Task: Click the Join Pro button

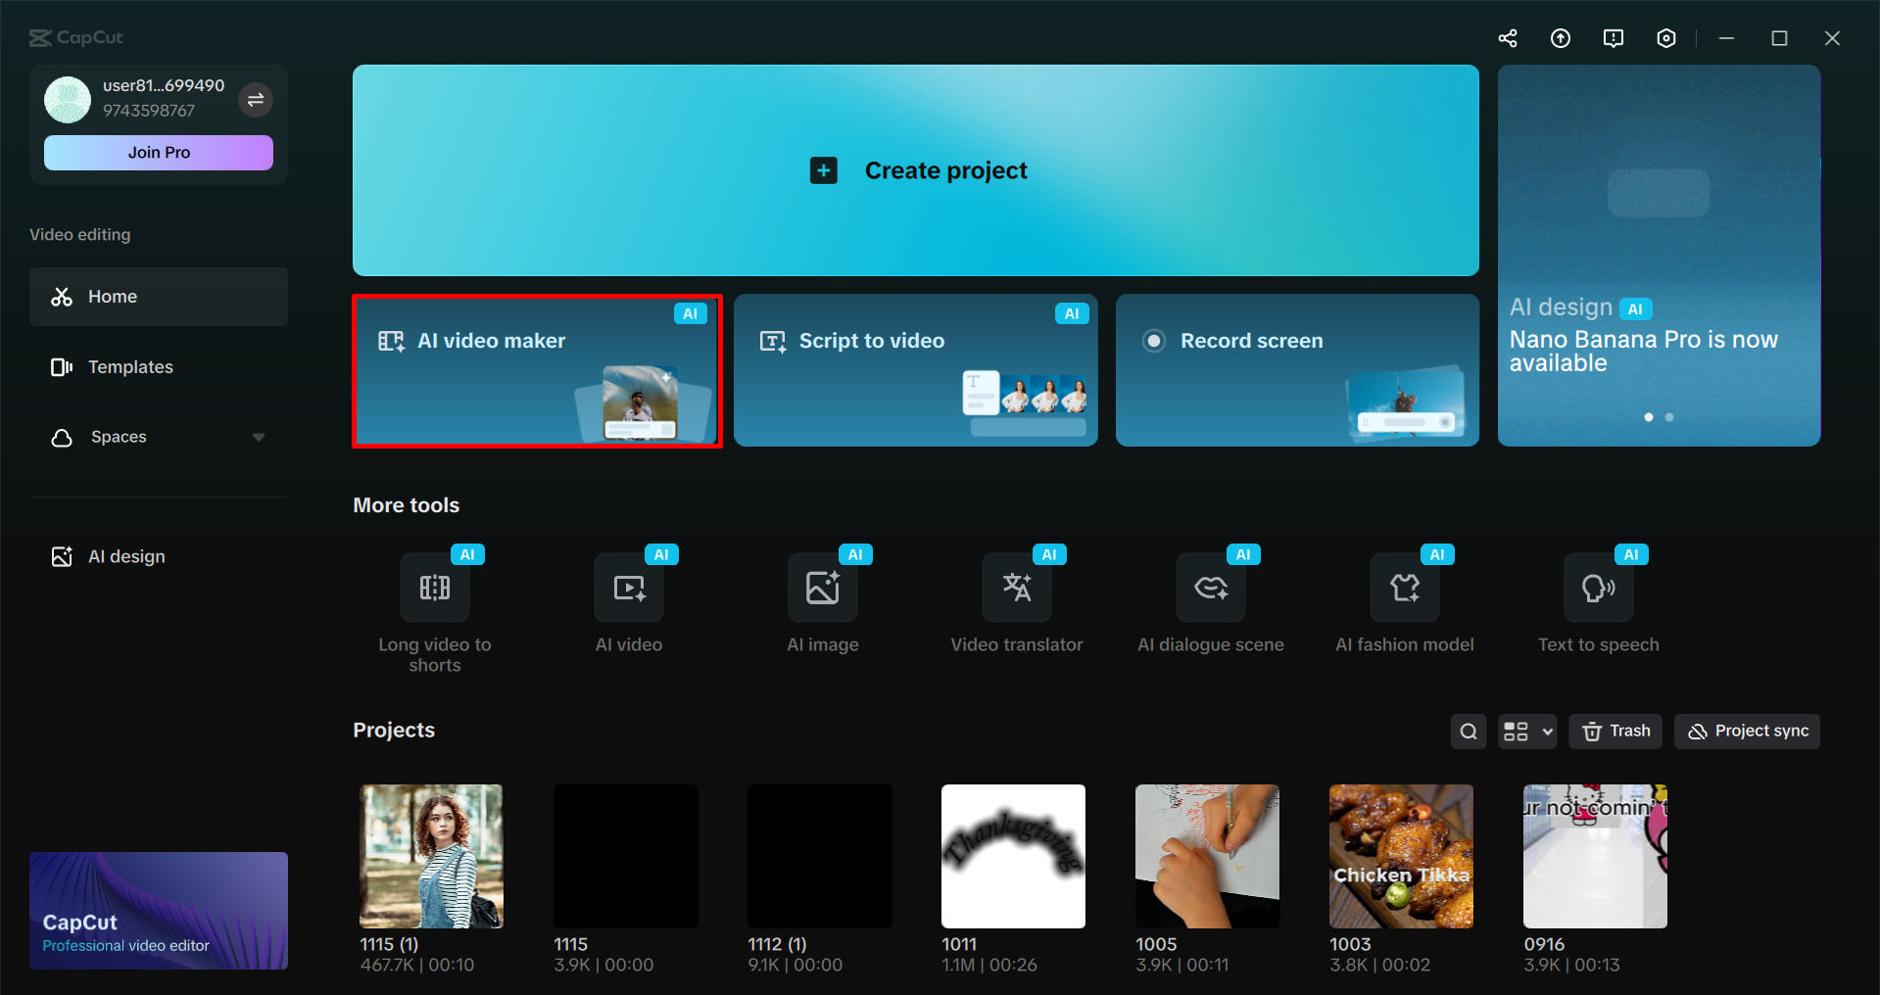Action: [159, 153]
